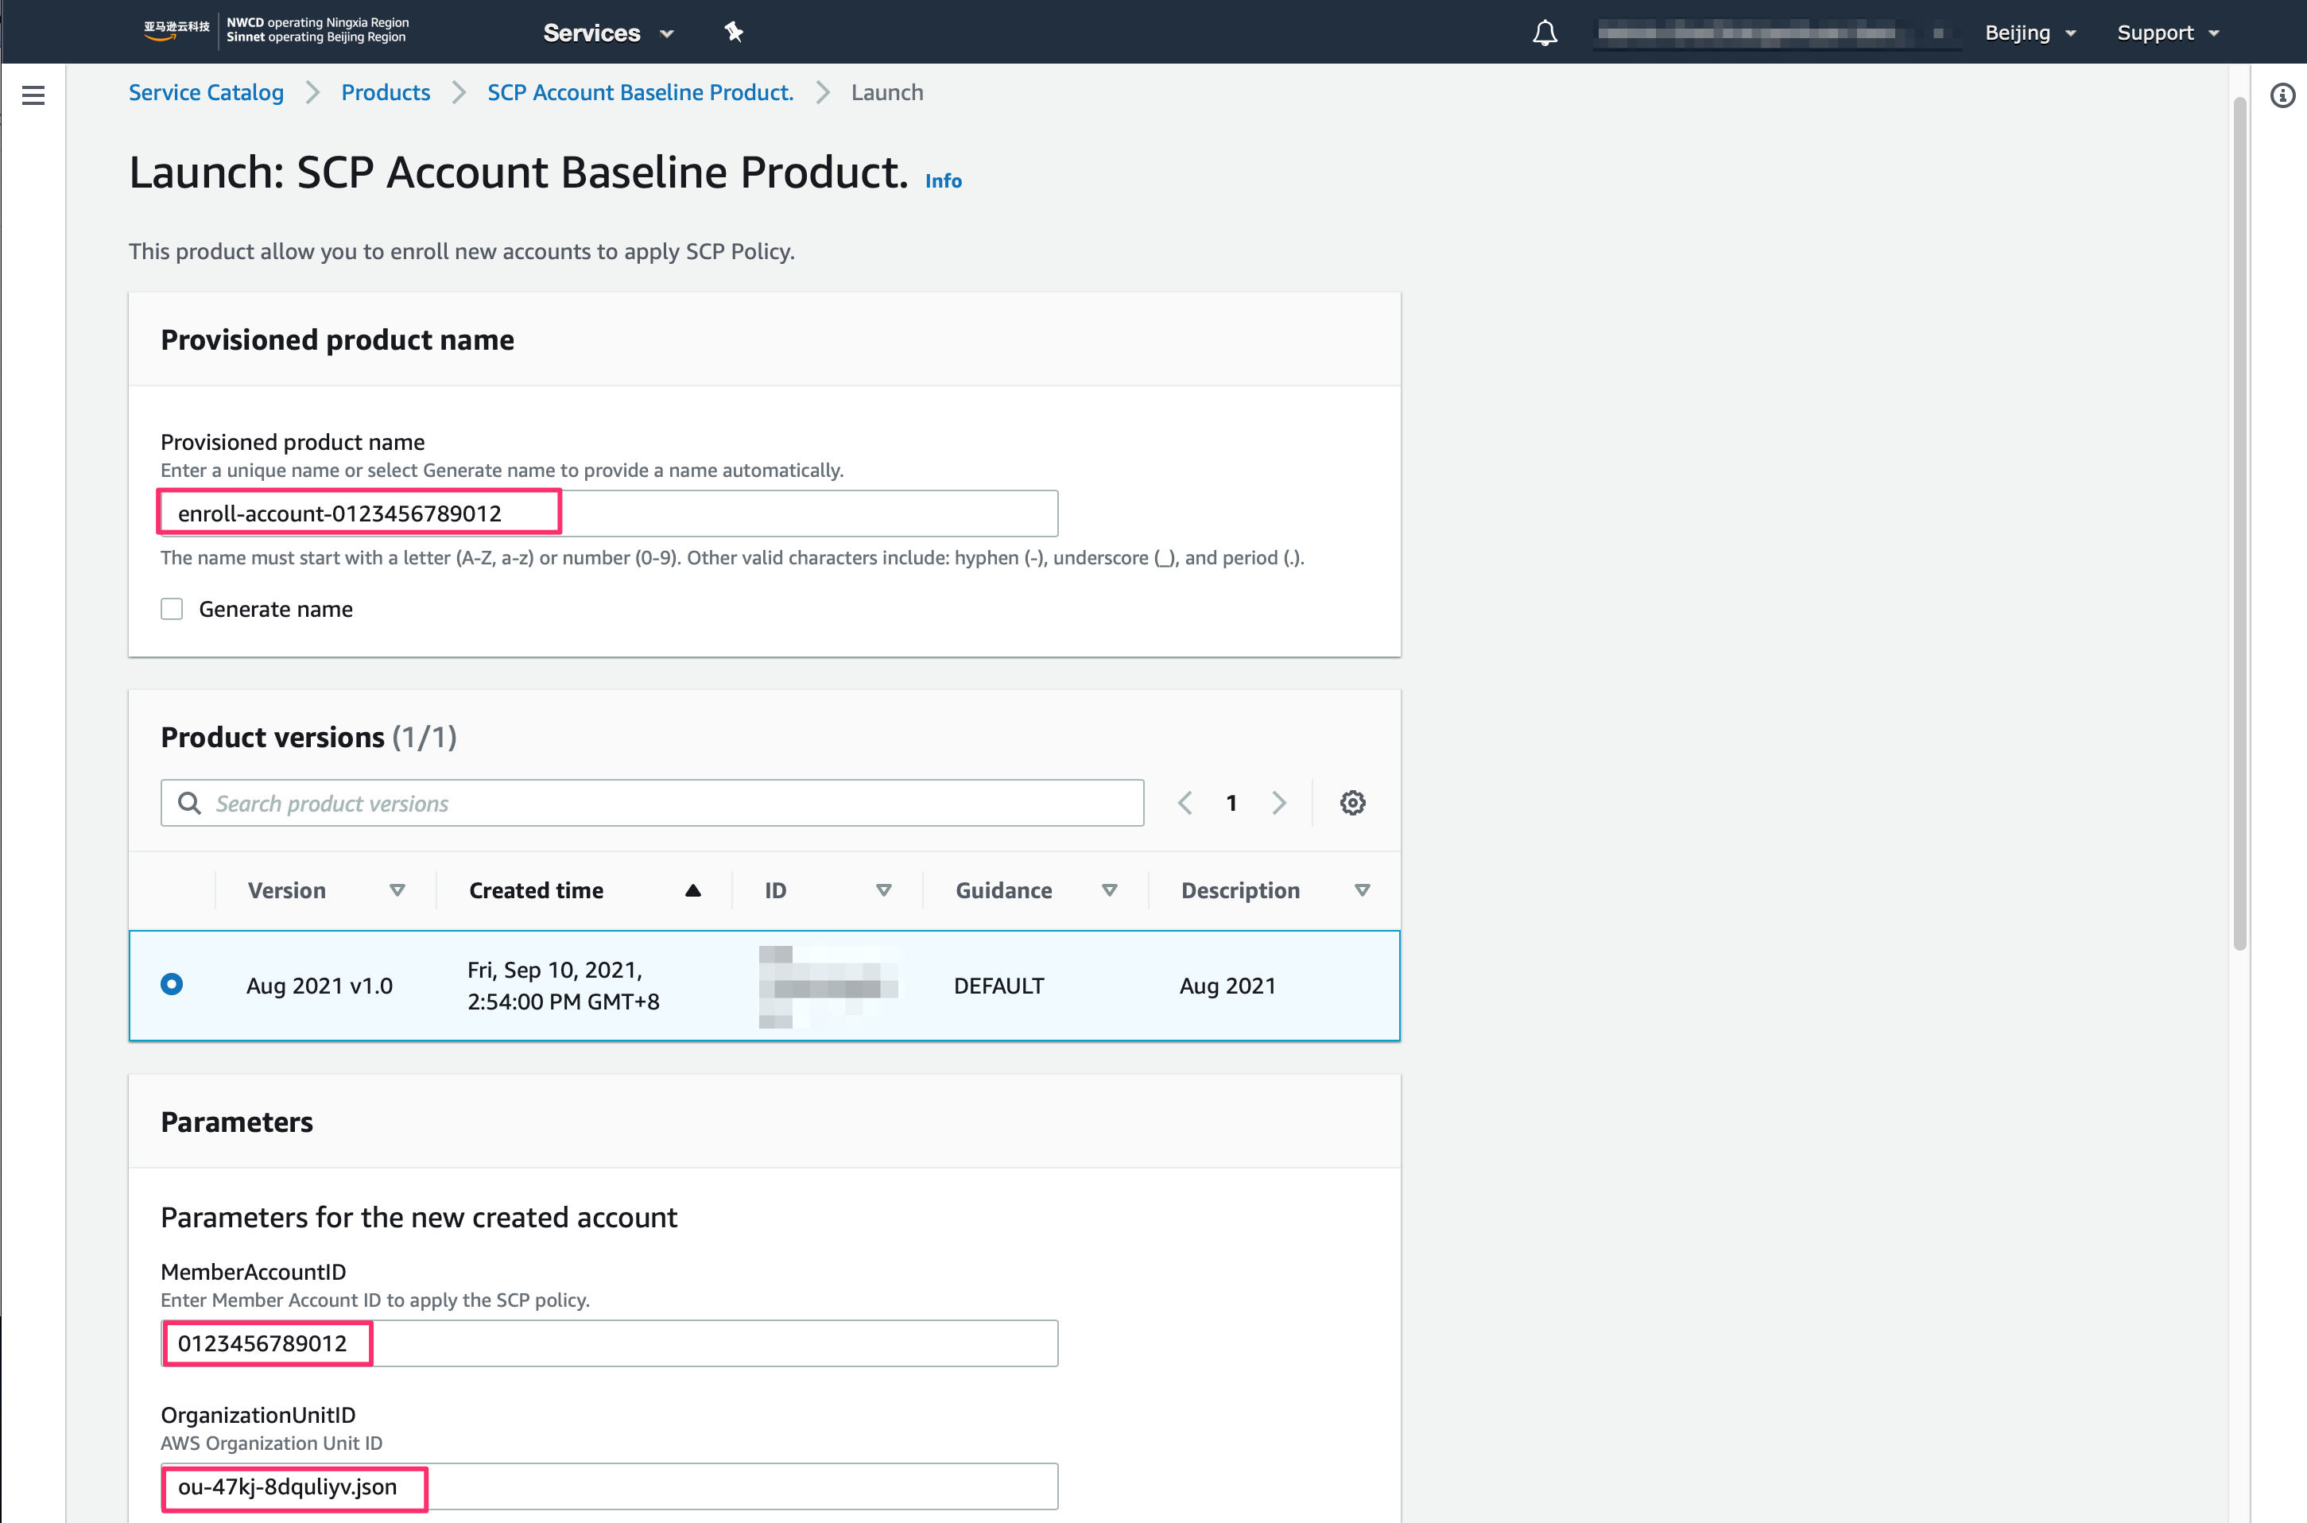Open the info panel circle icon
The height and width of the screenshot is (1523, 2307).
click(2282, 95)
